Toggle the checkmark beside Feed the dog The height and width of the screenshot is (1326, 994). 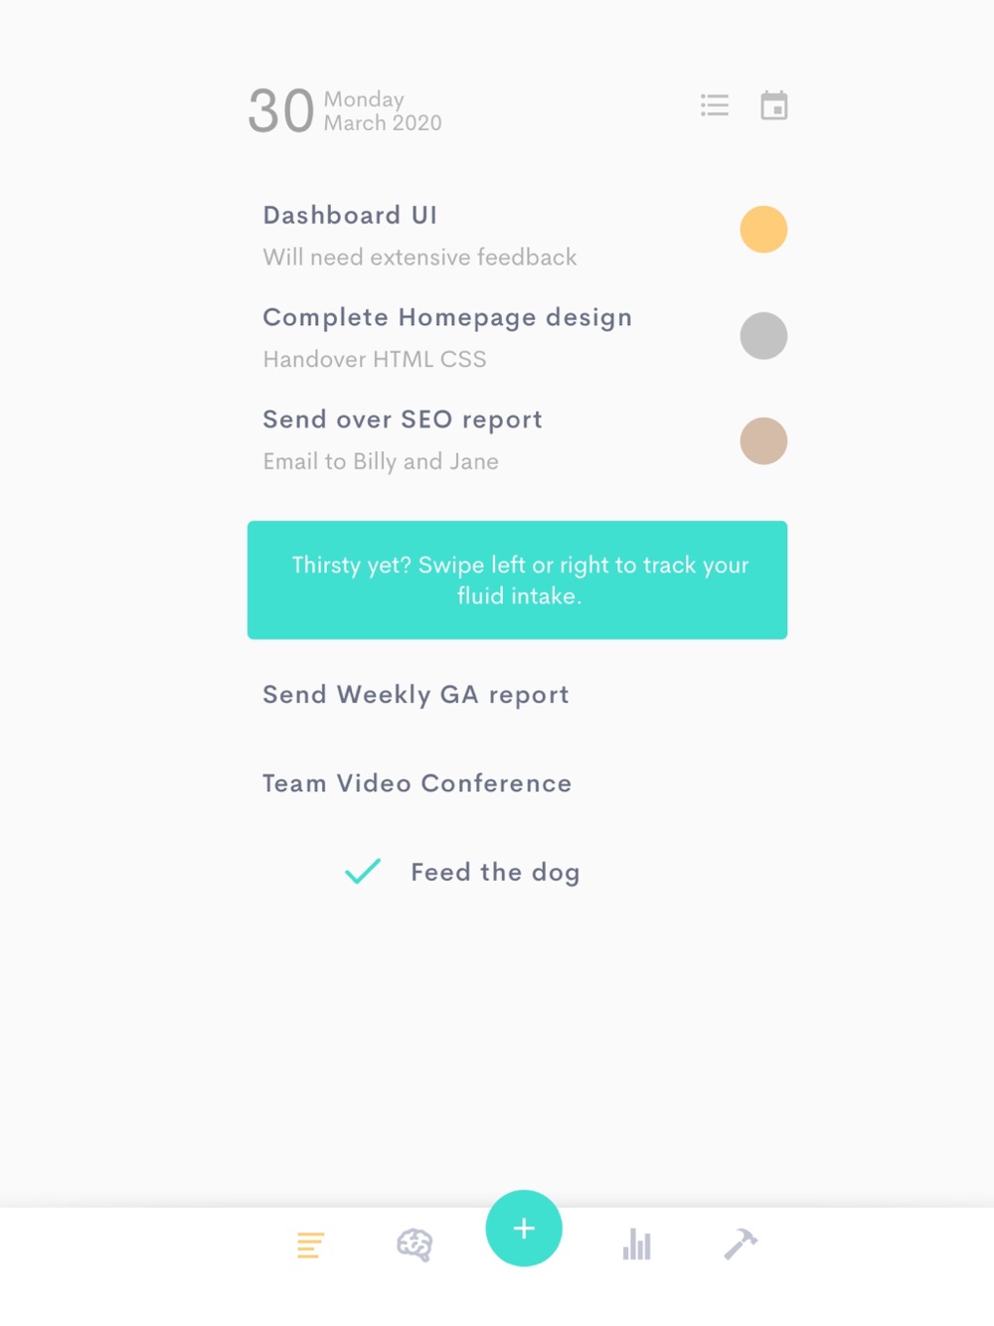click(363, 872)
